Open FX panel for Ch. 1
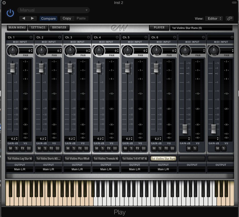Viewport: 239px width, 217px height. point(23,148)
